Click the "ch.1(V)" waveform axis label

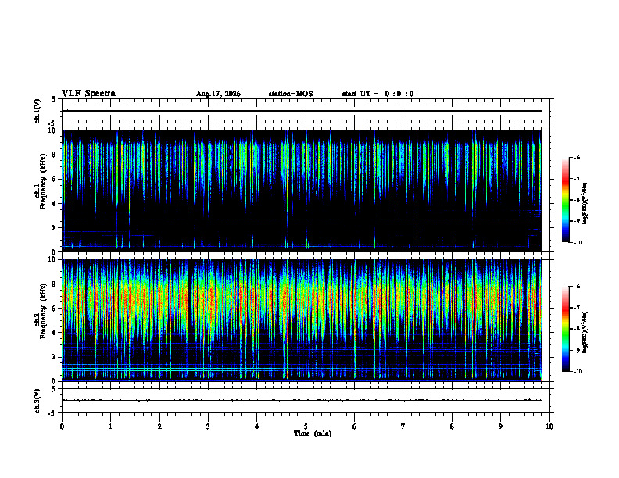pyautogui.click(x=38, y=111)
